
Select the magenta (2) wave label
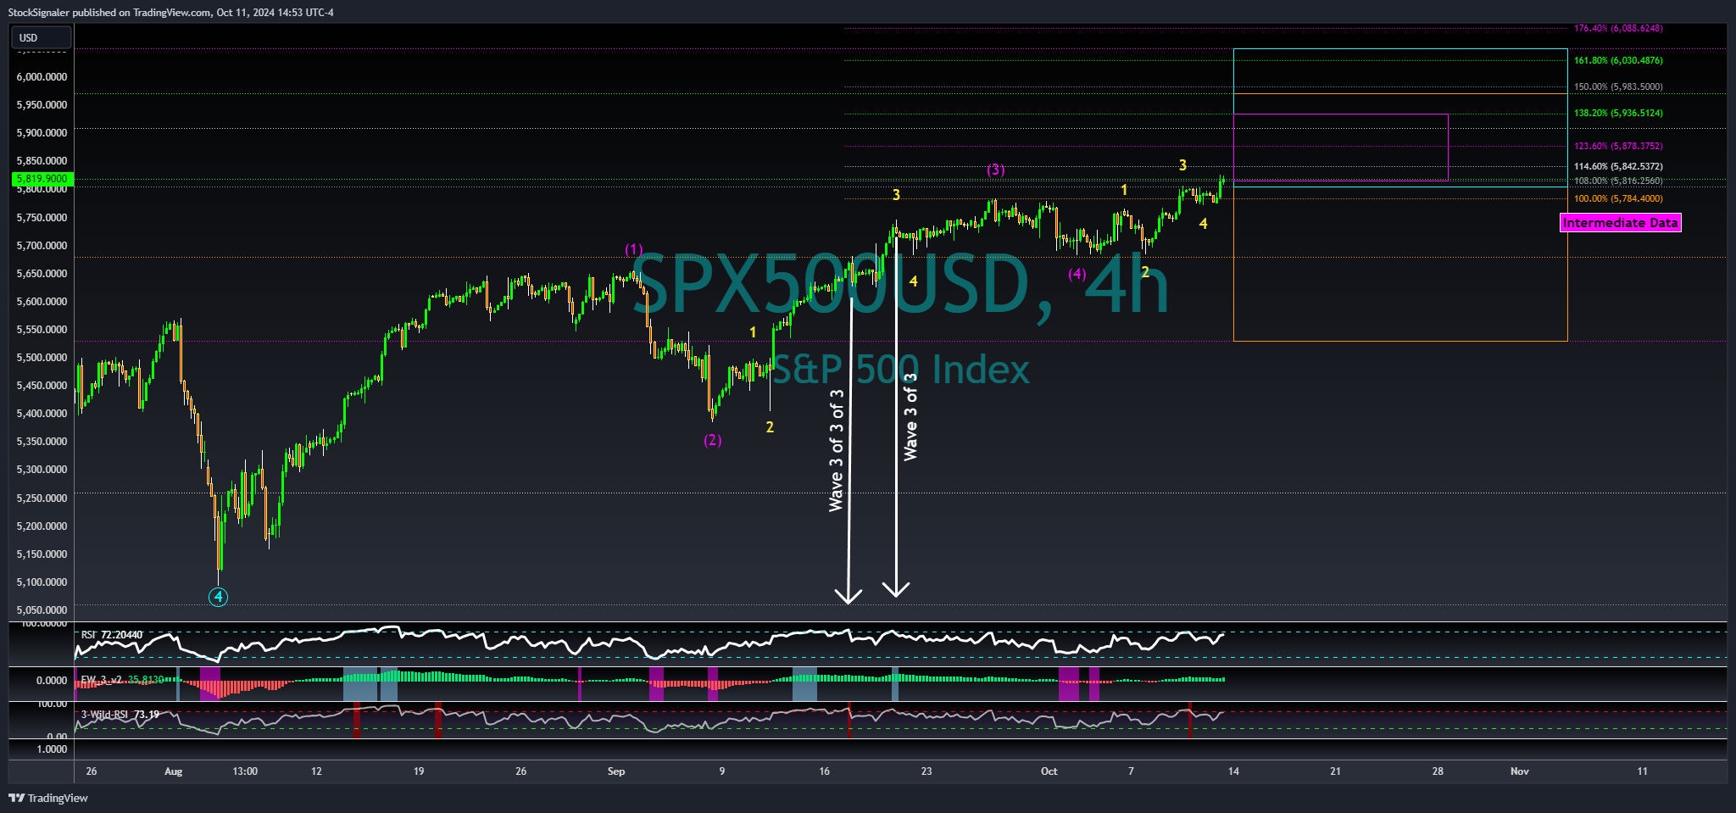[x=712, y=440]
